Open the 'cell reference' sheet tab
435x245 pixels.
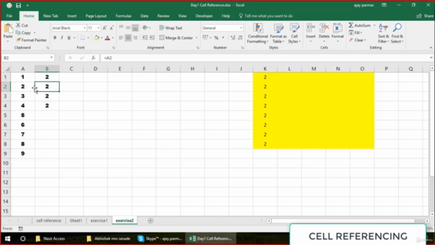coord(48,220)
